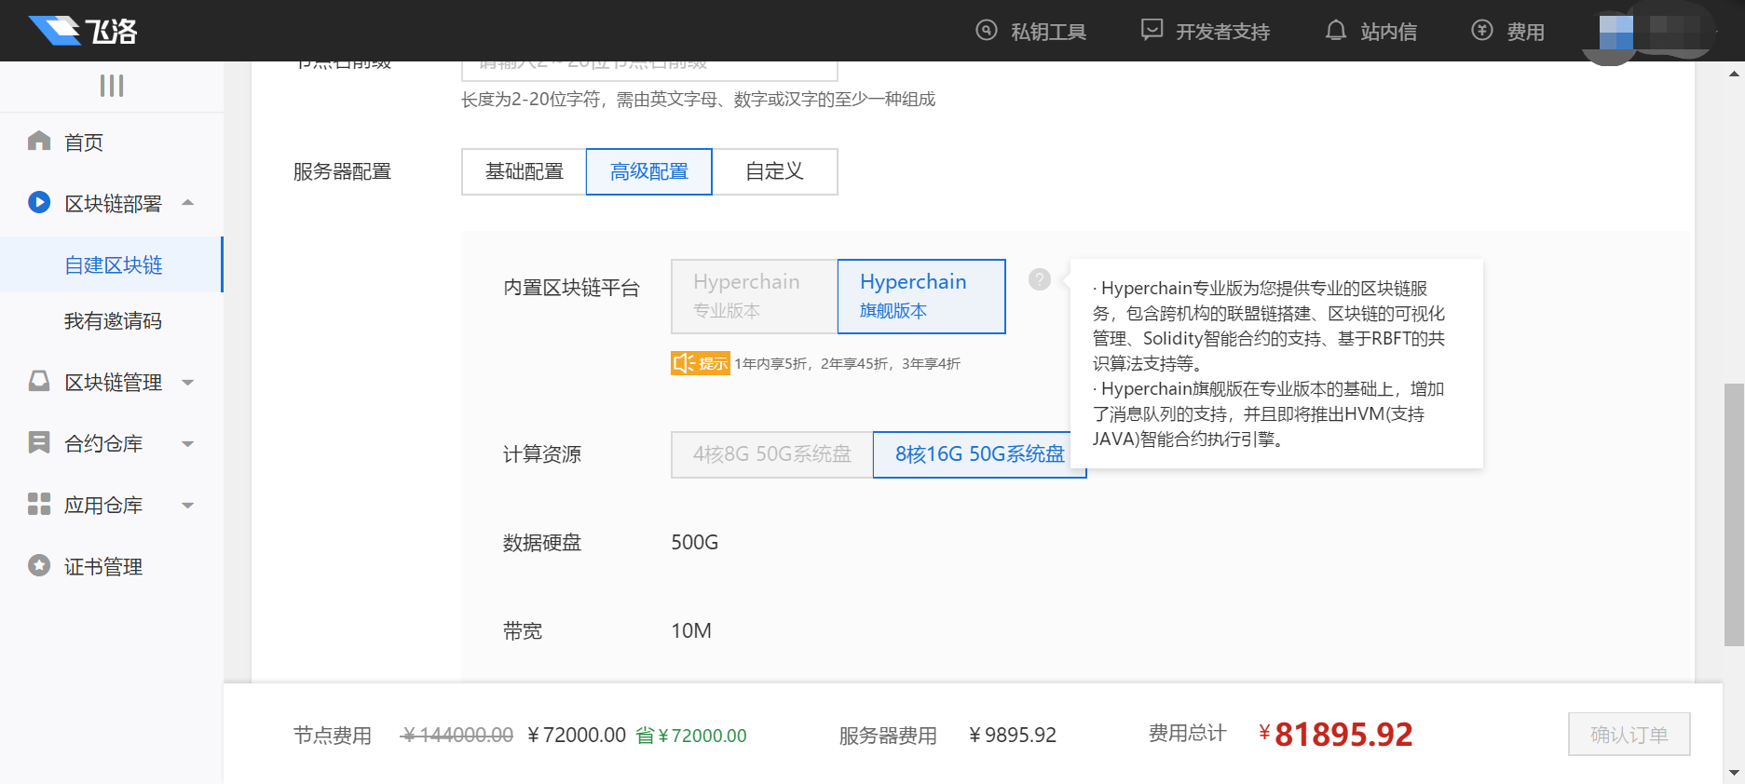
Task: Click the saved amount 省￥72000.00
Action: pyautogui.click(x=691, y=736)
